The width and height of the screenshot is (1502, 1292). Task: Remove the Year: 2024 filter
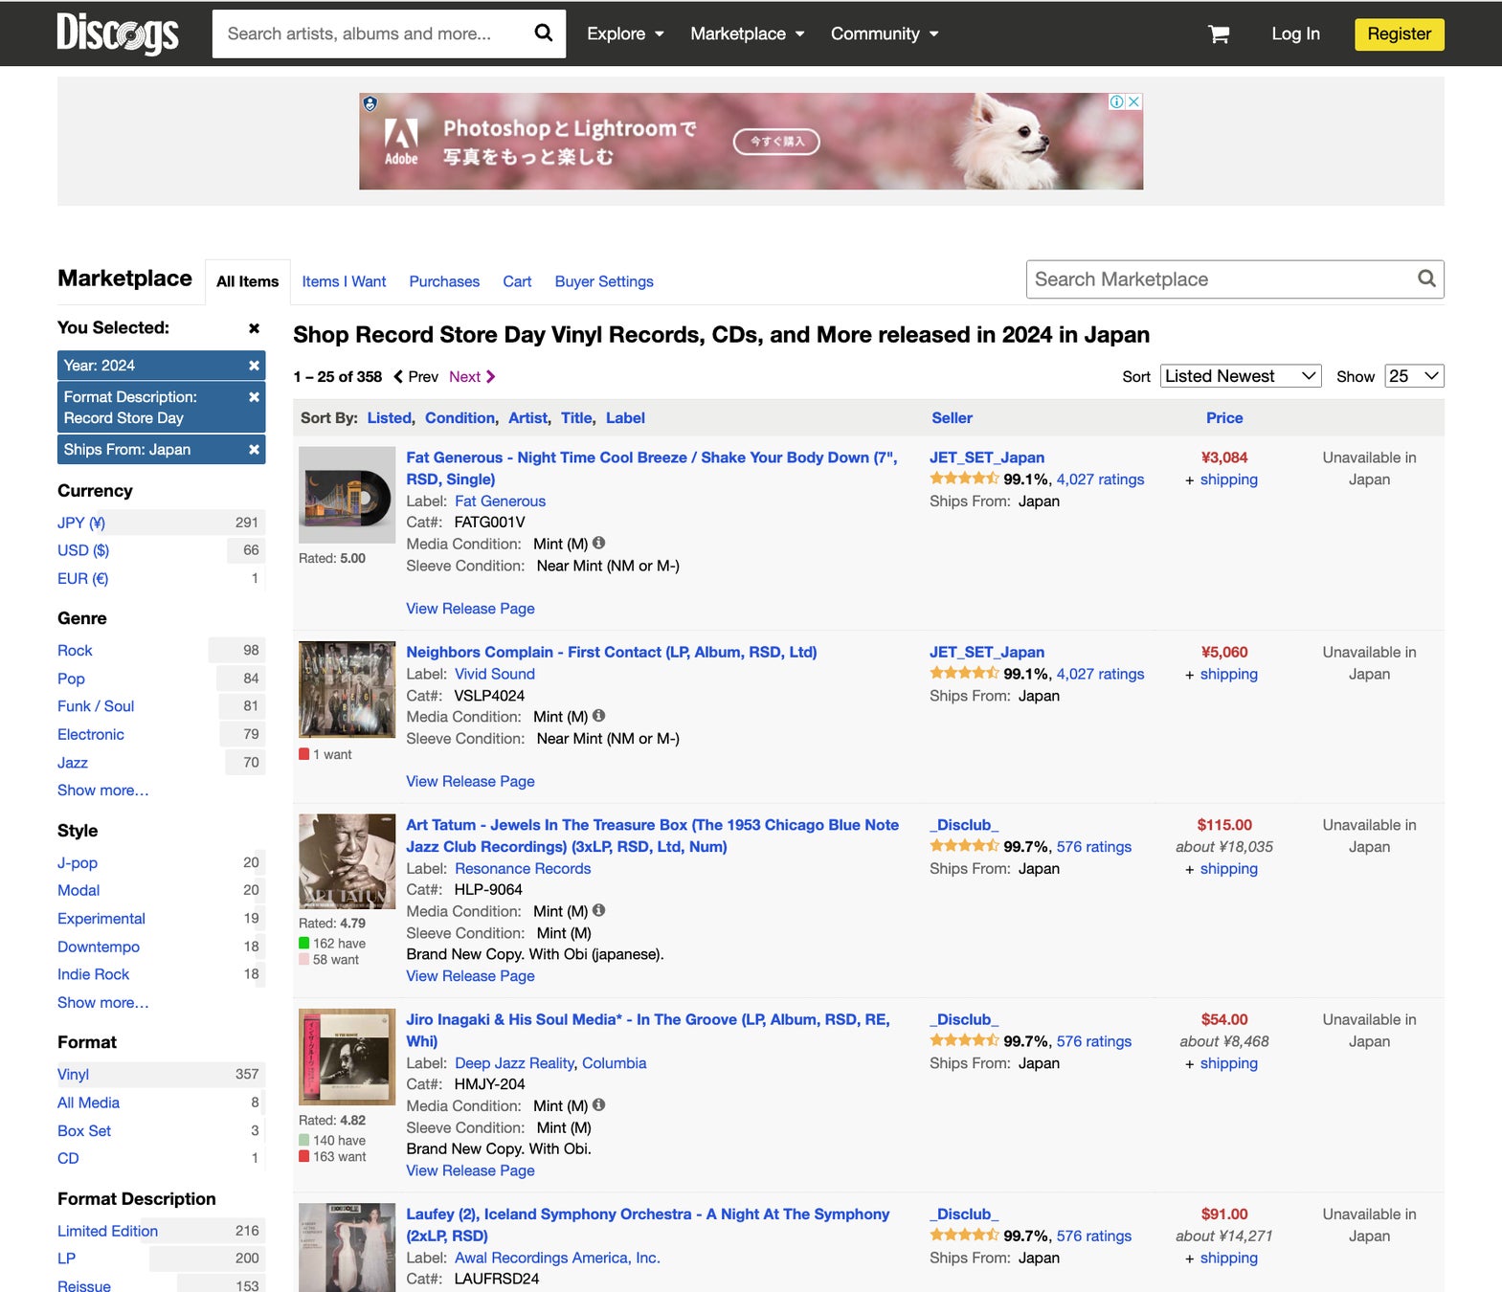point(254,366)
